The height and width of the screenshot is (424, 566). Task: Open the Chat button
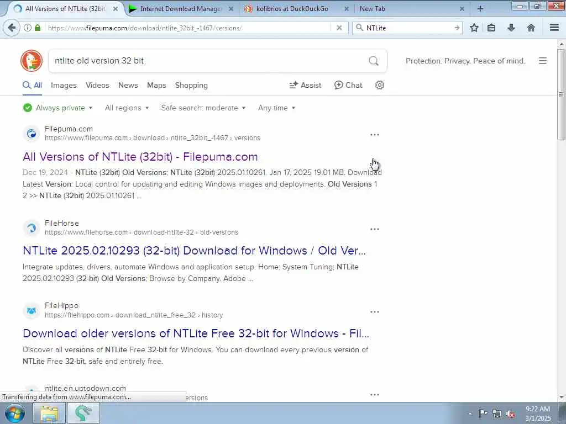click(348, 85)
